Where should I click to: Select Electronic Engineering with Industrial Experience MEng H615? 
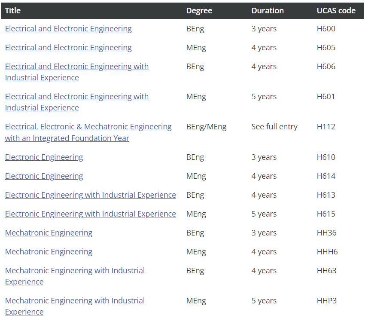click(90, 214)
